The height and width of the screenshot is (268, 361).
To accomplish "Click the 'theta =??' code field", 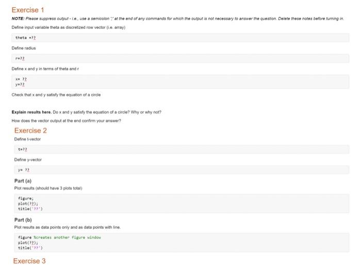I will pyautogui.click(x=180, y=38).
